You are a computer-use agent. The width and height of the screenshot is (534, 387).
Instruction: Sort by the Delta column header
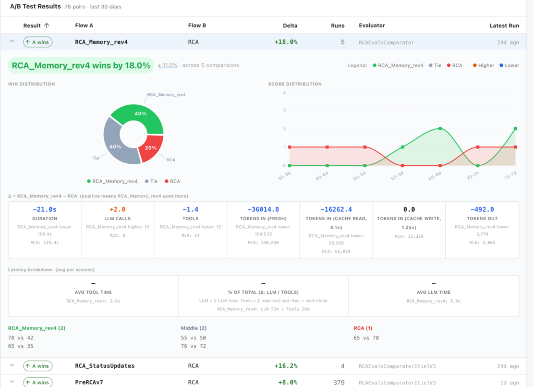tap(290, 26)
